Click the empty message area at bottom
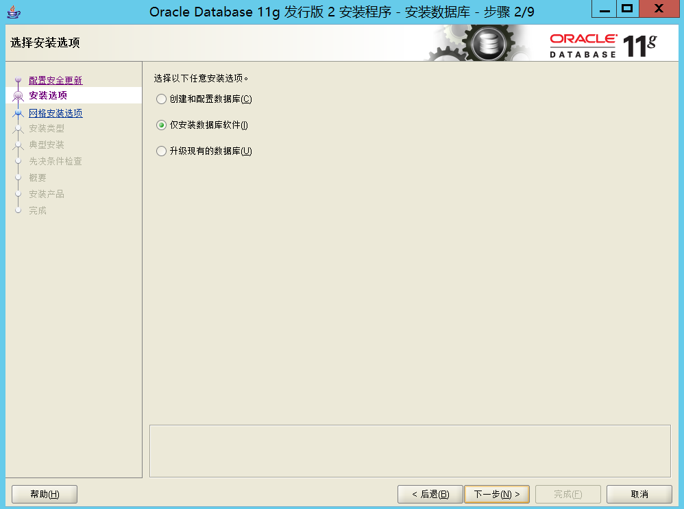 (x=410, y=451)
